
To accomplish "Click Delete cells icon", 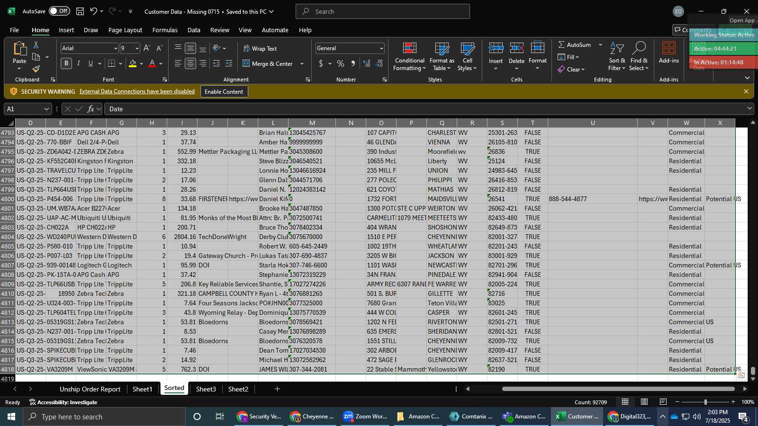I will click(x=516, y=48).
